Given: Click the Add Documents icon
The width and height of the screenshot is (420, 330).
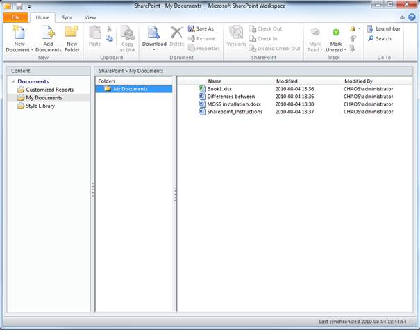Looking at the screenshot, I should [x=48, y=33].
